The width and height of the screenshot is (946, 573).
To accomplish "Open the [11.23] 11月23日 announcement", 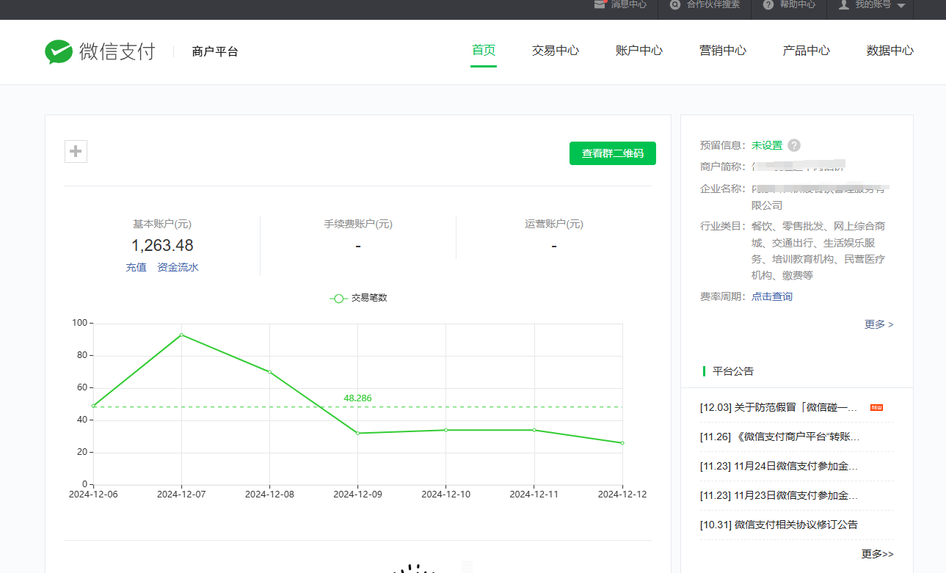I will (779, 495).
